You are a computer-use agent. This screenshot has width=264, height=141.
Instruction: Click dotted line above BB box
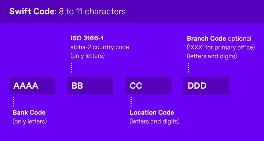(x=72, y=67)
